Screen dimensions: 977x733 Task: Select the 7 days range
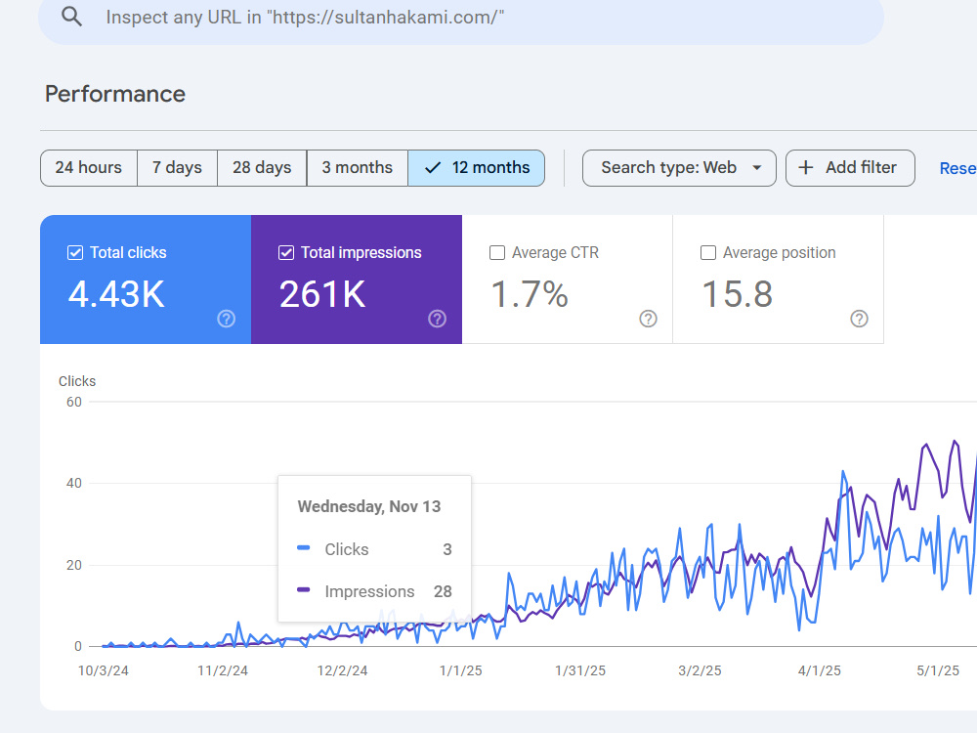coord(177,168)
